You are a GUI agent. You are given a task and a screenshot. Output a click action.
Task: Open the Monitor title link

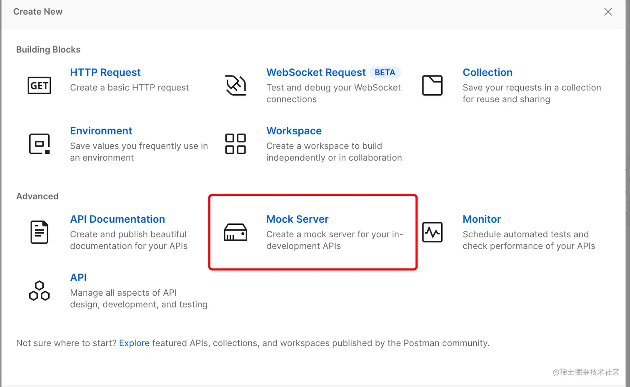pos(482,219)
